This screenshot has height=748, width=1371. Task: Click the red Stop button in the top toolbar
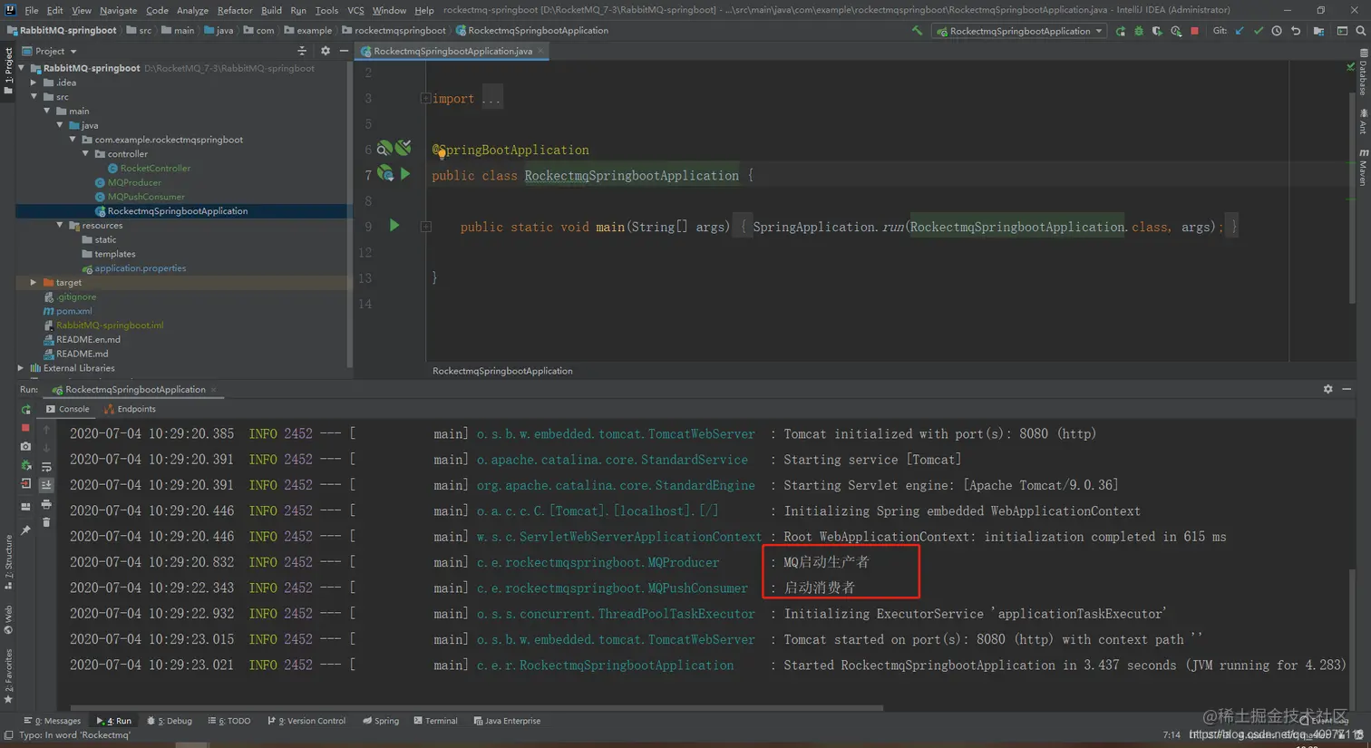(x=1194, y=31)
